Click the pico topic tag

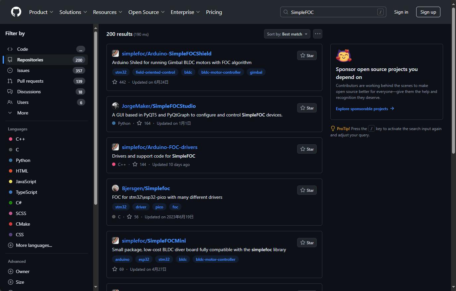point(159,207)
